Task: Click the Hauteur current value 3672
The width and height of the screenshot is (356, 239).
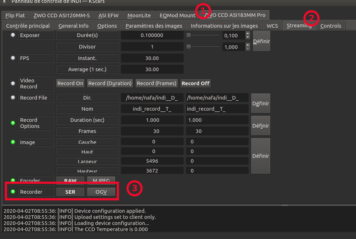Action: (152, 171)
